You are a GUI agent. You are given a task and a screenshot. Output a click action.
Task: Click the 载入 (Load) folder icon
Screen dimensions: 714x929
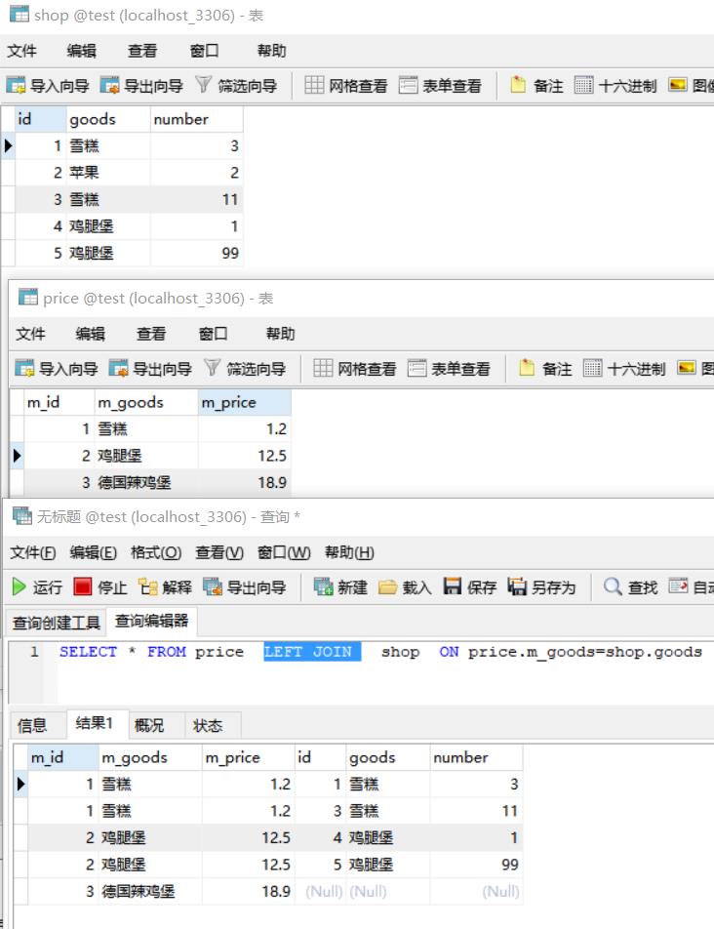pos(387,587)
